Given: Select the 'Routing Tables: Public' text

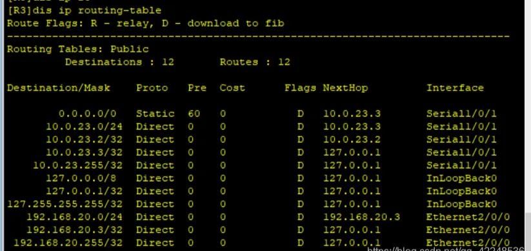Looking at the screenshot, I should [78, 49].
